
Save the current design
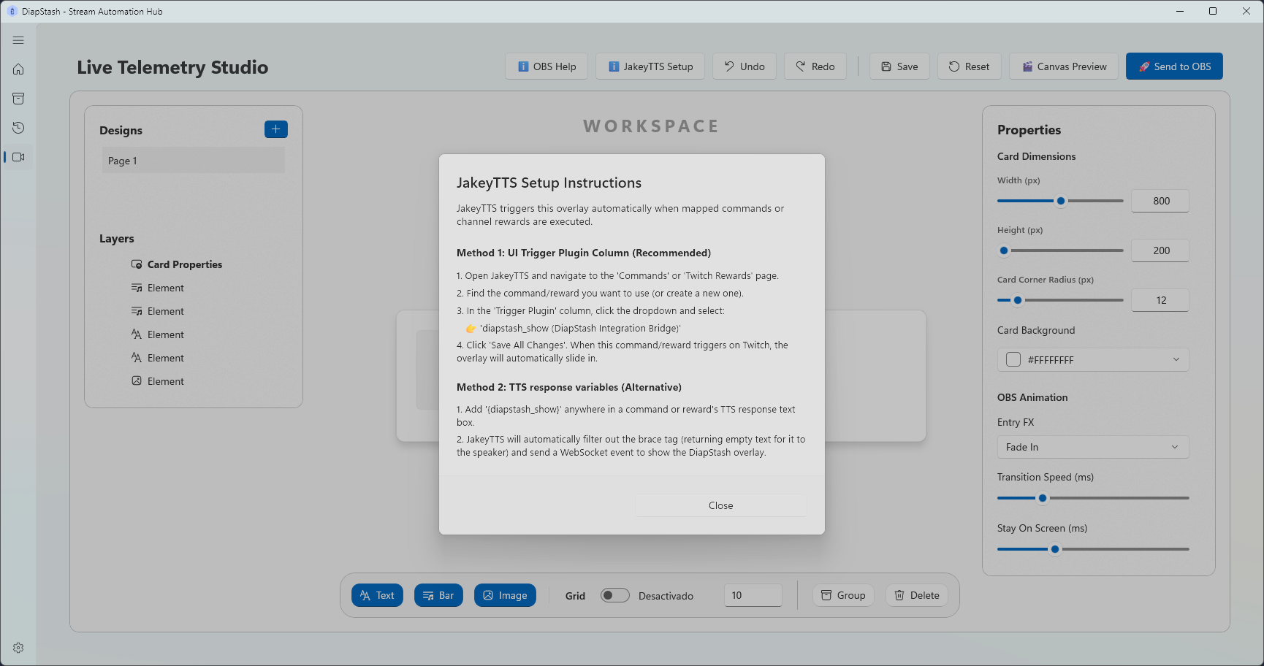(899, 66)
